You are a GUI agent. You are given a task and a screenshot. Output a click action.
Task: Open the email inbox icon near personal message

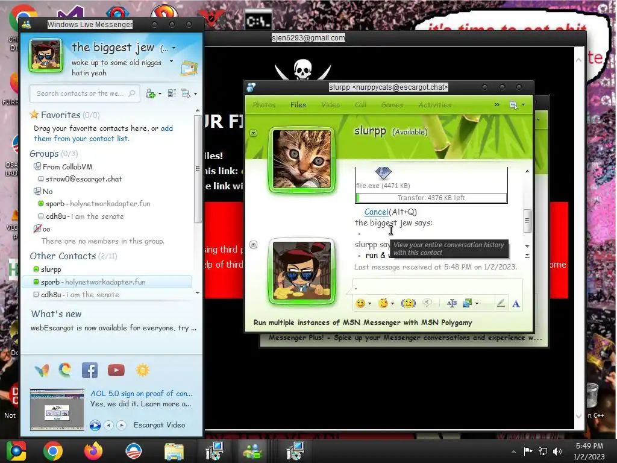pos(189,69)
